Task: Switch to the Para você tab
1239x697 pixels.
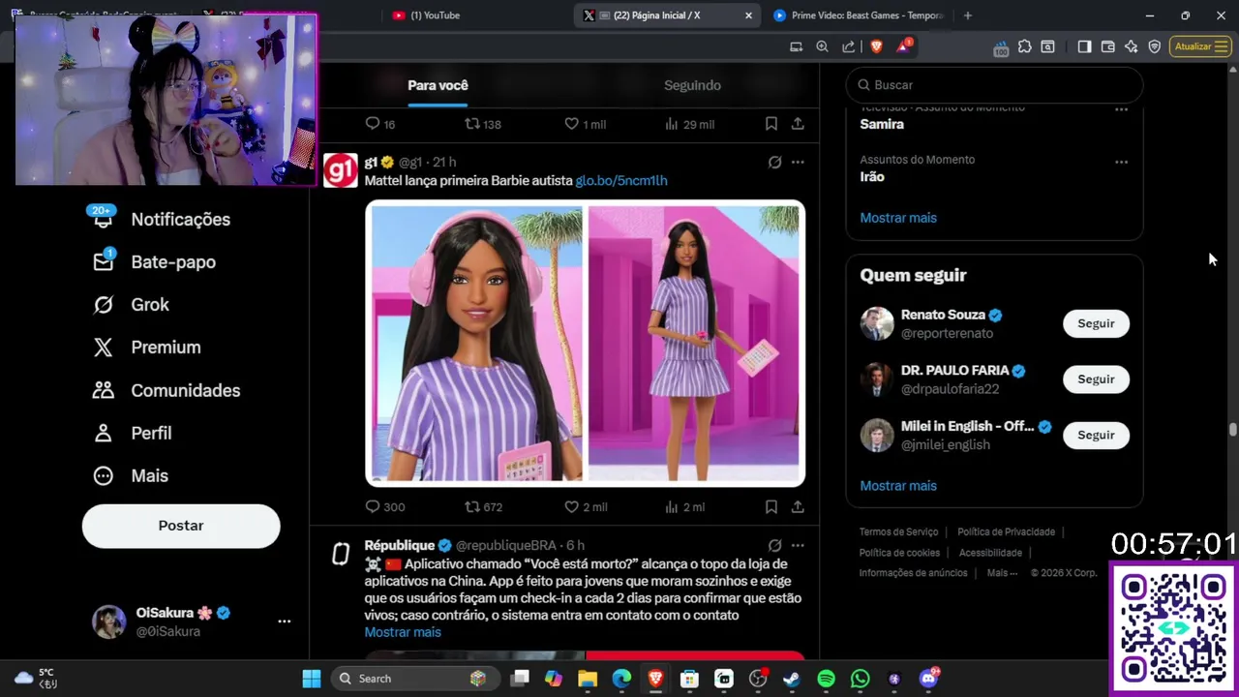Action: tap(438, 85)
